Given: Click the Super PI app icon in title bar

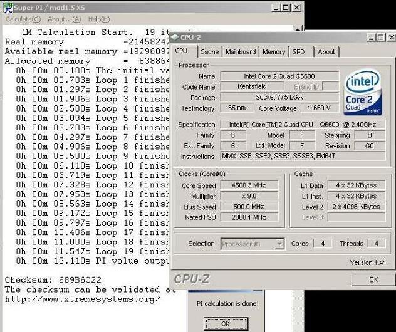Looking at the screenshot, I should point(8,7).
